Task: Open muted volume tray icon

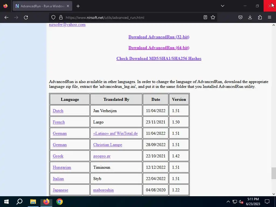Action: point(241,202)
